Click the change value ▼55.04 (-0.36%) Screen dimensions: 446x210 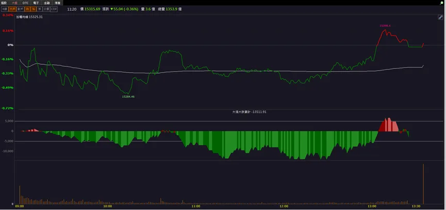pos(124,9)
